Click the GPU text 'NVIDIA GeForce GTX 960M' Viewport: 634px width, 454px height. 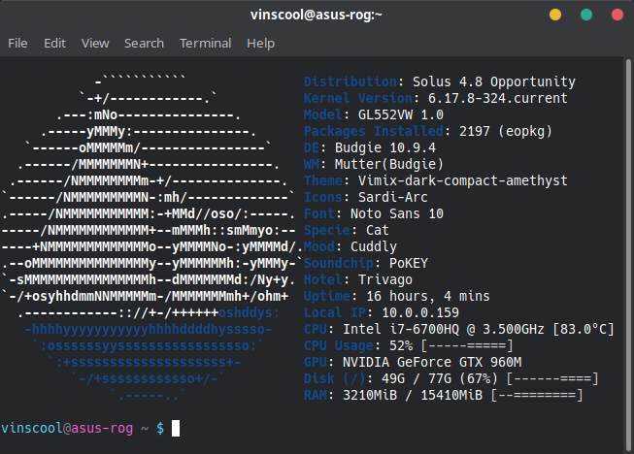[432, 362]
